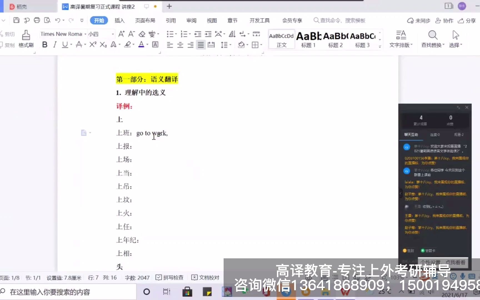
Task: Apply 标题 3 style
Action: (x=362, y=39)
